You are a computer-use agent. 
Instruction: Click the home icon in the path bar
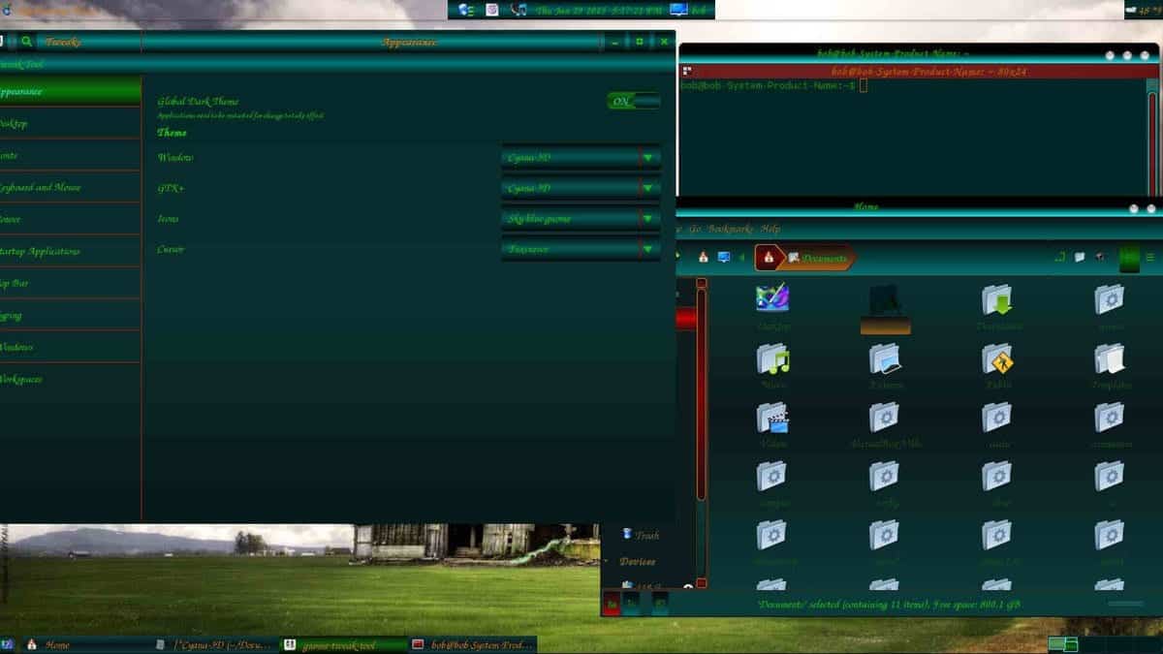[x=769, y=258]
